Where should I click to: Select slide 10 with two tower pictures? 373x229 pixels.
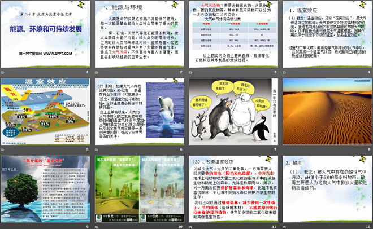click(x=140, y=189)
